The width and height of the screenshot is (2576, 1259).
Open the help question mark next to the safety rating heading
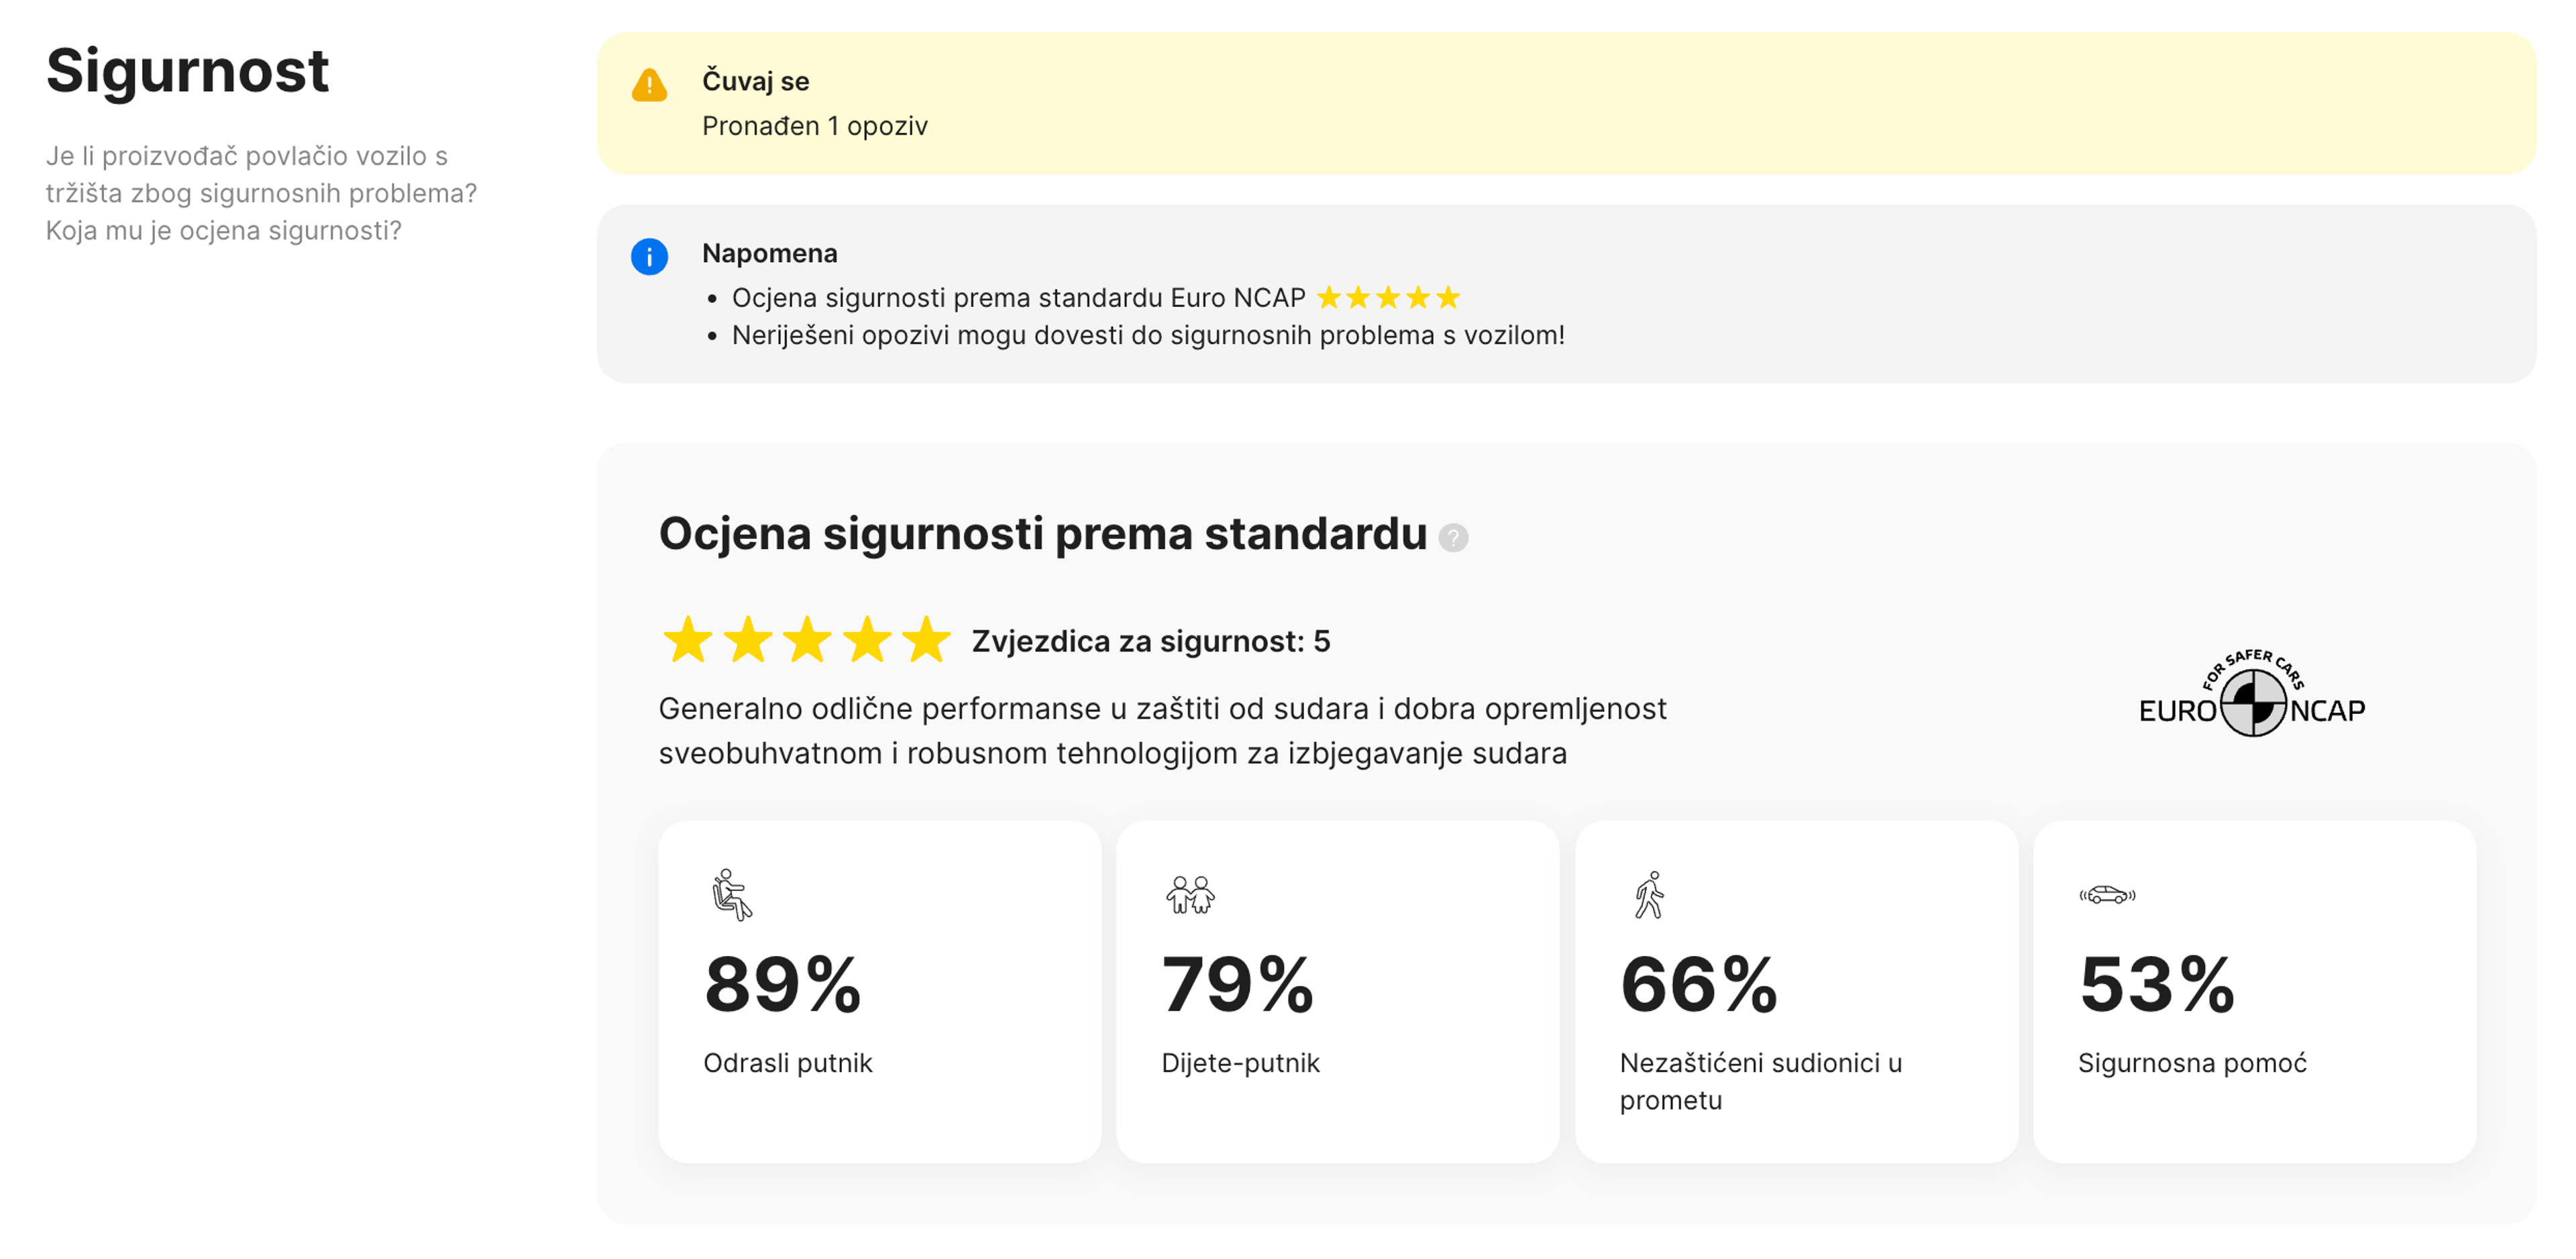1453,538
